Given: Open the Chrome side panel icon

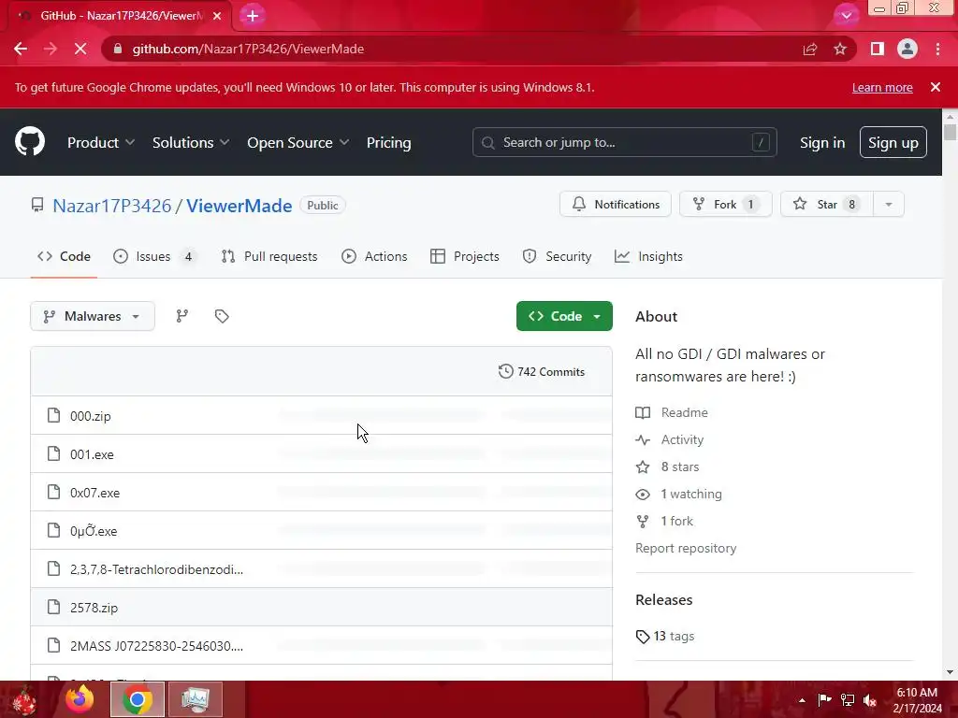Looking at the screenshot, I should (878, 49).
